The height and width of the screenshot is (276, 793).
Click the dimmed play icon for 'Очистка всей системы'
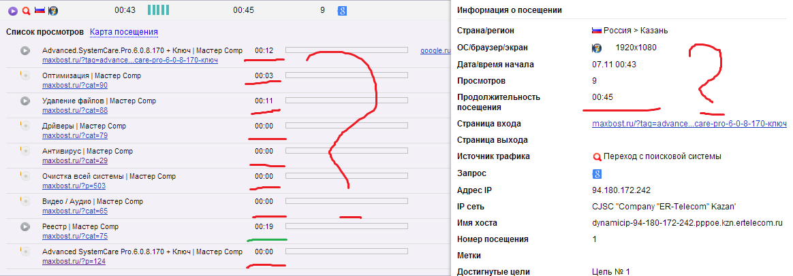(x=25, y=176)
